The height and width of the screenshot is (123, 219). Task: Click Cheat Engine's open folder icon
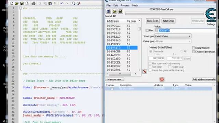114,11
